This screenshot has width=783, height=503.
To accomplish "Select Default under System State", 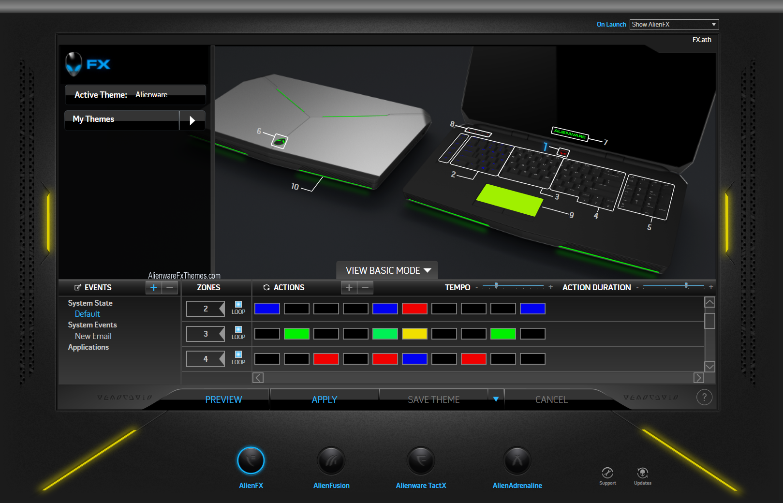I will [88, 314].
